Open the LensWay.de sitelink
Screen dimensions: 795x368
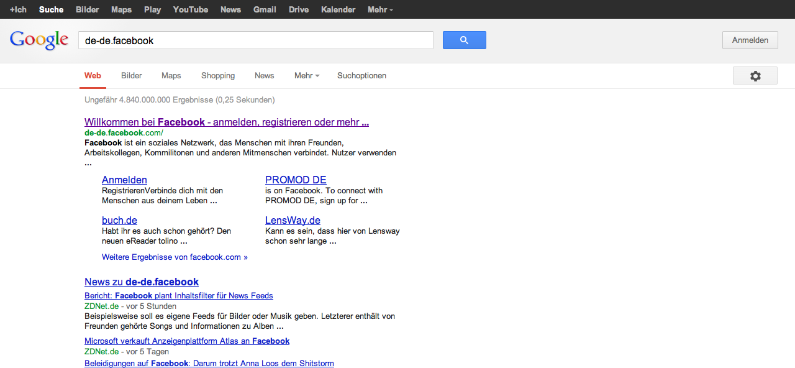tap(293, 221)
